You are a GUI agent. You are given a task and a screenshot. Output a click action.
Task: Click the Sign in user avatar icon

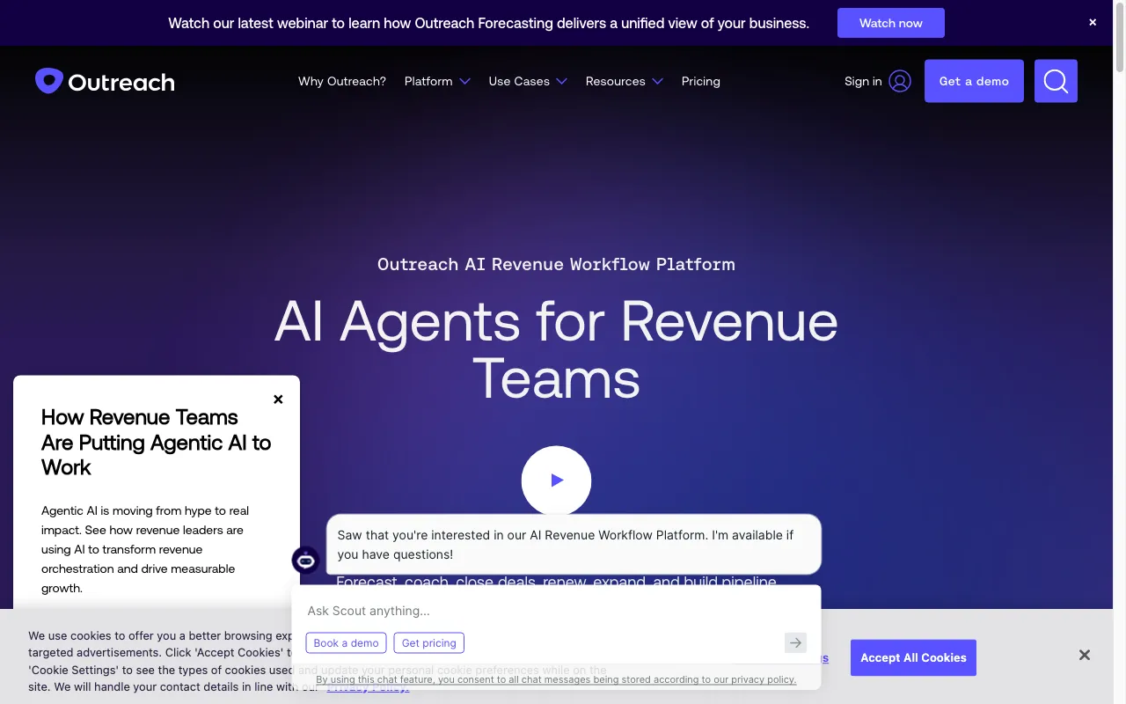pos(900,81)
